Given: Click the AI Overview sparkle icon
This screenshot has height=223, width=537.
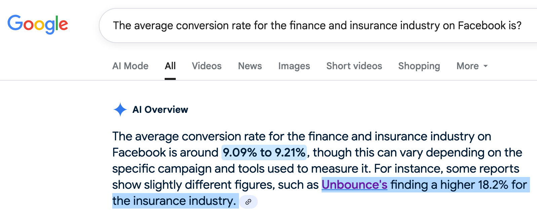Looking at the screenshot, I should pos(120,109).
